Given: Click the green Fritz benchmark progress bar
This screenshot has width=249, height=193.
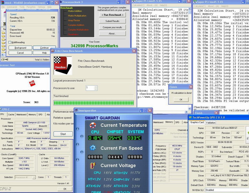Looking at the screenshot, I should coord(94,103).
